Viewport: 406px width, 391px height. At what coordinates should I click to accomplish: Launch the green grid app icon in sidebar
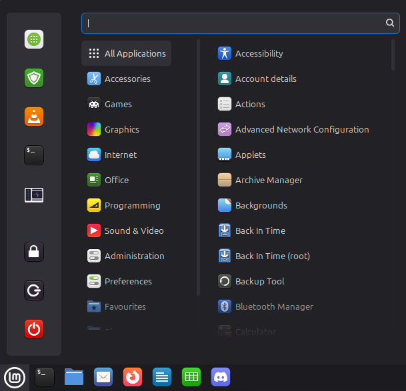point(34,39)
